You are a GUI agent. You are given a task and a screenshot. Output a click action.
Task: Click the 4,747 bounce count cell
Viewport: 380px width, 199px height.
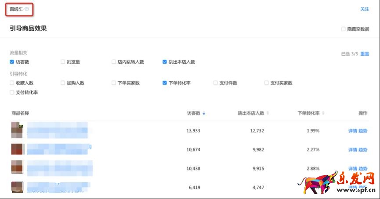click(x=258, y=188)
